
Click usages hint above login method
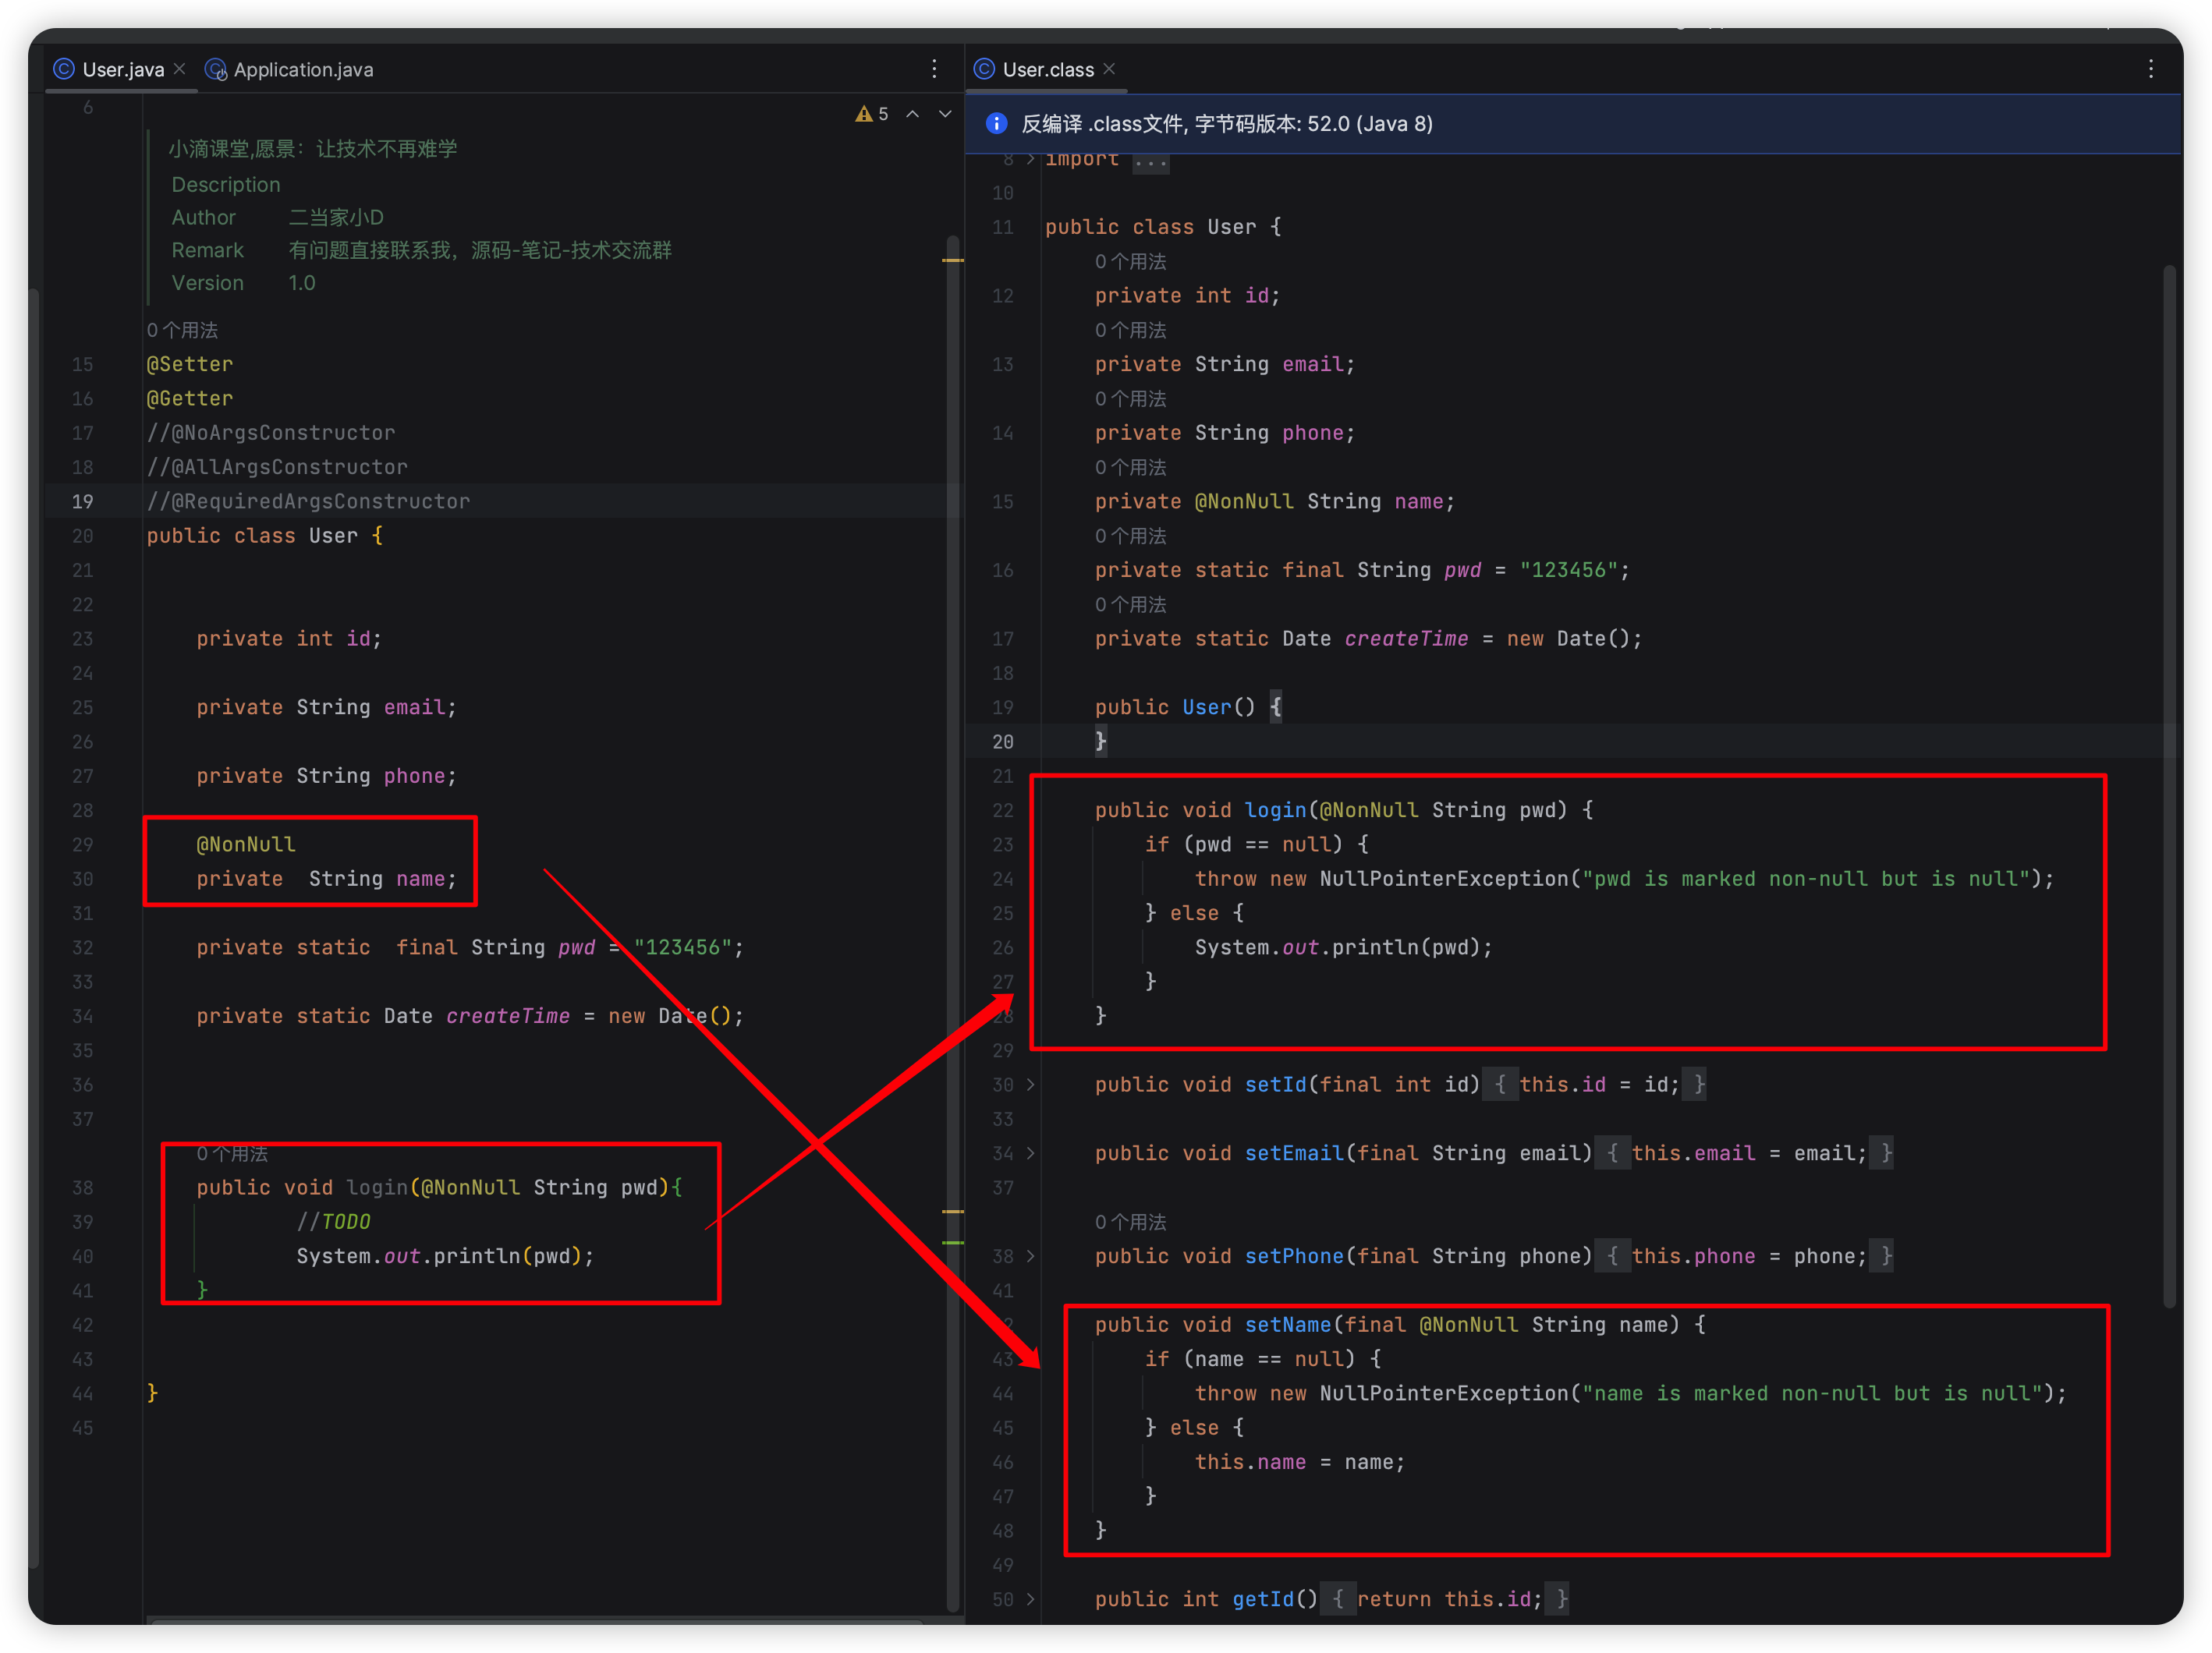pos(232,1154)
